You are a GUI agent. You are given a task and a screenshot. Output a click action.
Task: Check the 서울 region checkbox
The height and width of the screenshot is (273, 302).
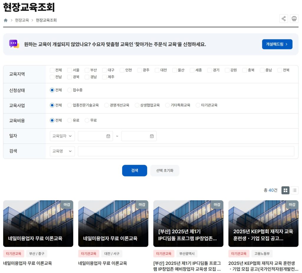pyautogui.click(x=70, y=70)
